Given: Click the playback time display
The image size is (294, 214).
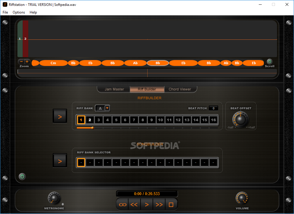Looking at the screenshot, I should coord(147,194).
